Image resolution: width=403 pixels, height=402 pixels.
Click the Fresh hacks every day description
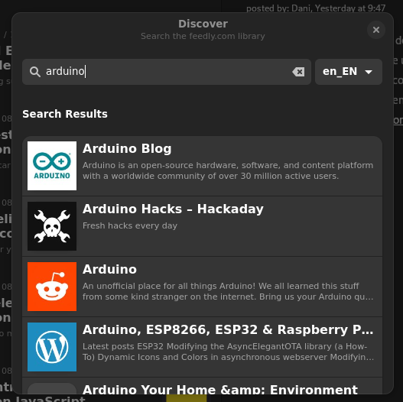pyautogui.click(x=130, y=225)
